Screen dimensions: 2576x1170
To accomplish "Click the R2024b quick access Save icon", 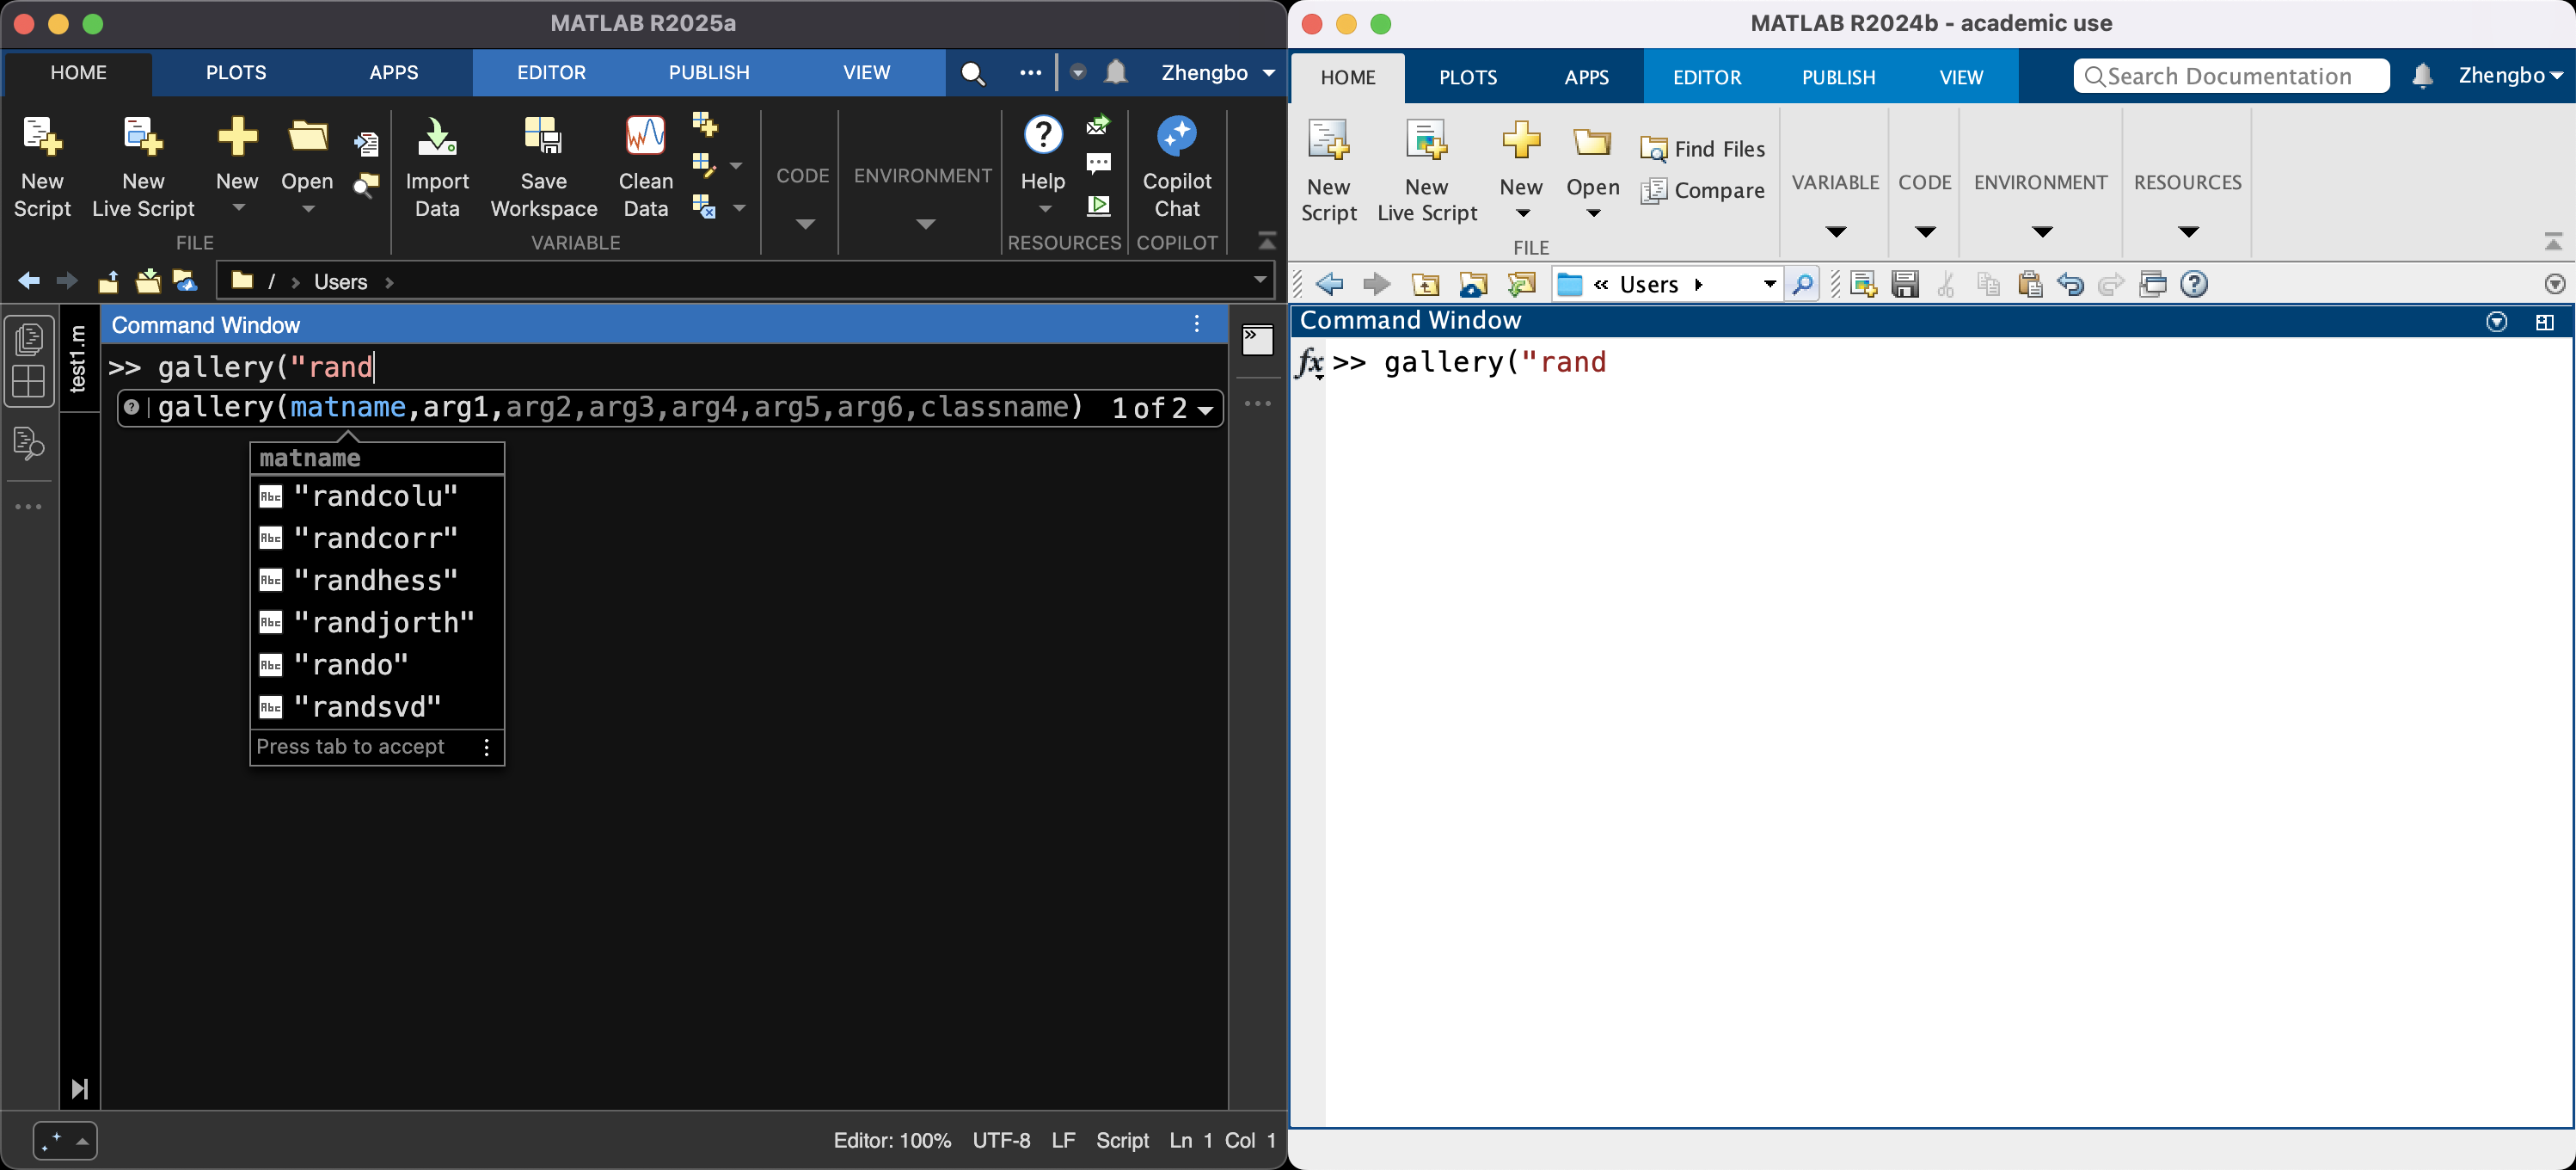I will point(1905,286).
